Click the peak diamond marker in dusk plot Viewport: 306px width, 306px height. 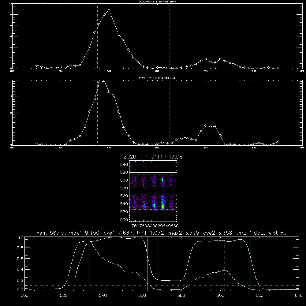coord(104,81)
